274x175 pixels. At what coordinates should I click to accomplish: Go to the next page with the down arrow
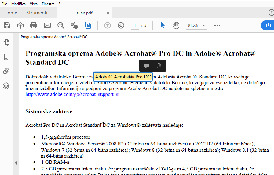121,25
